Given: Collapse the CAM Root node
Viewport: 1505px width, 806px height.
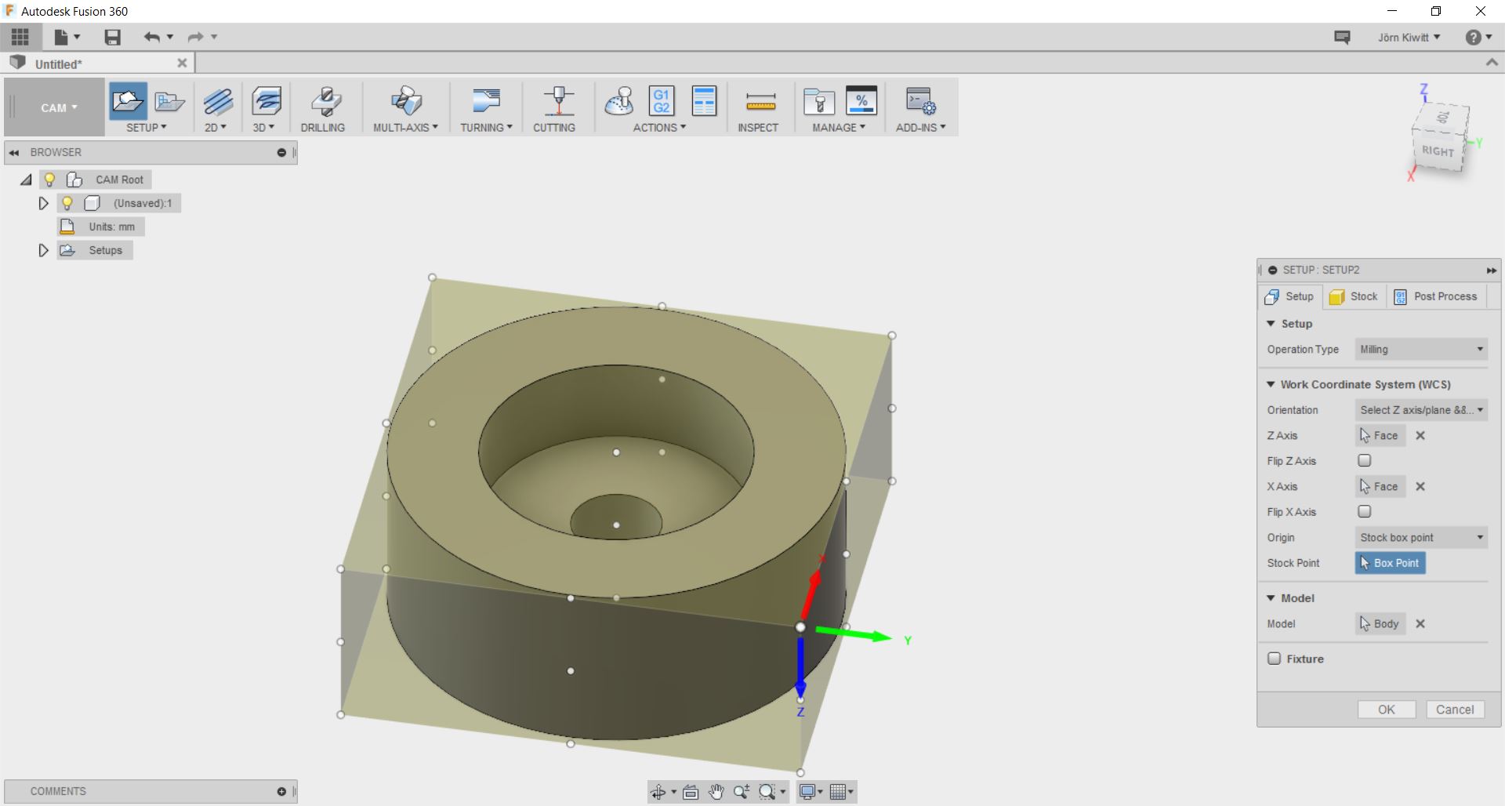Looking at the screenshot, I should 26,180.
